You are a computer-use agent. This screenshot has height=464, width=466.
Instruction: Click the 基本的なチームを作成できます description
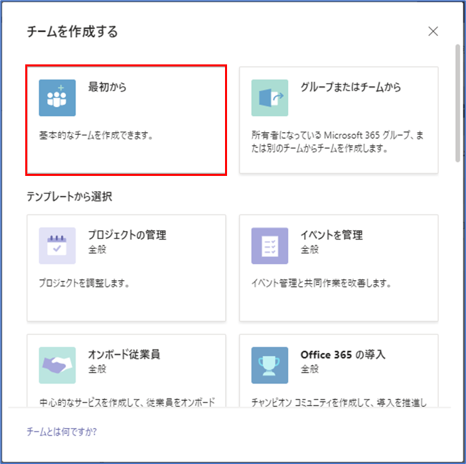tap(96, 136)
